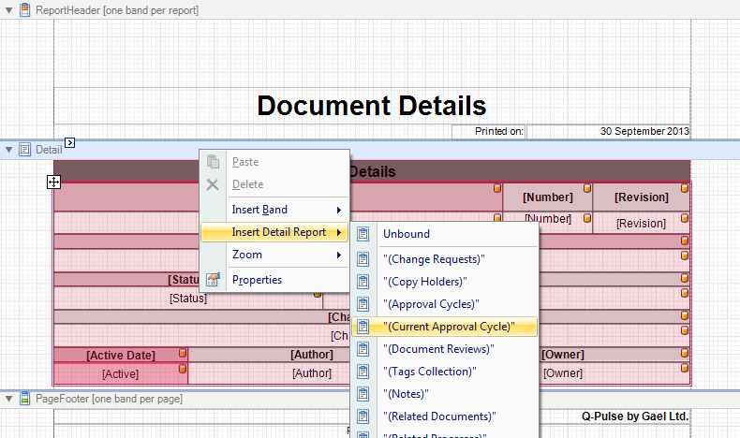Select the 30 September 2013 date field
This screenshot has height=438, width=740.
[x=609, y=132]
